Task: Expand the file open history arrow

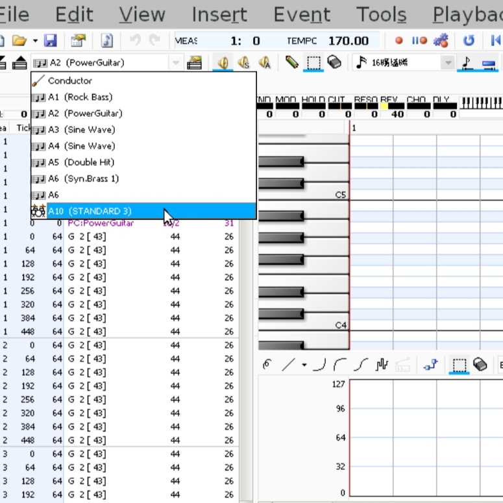Action: pyautogui.click(x=35, y=41)
